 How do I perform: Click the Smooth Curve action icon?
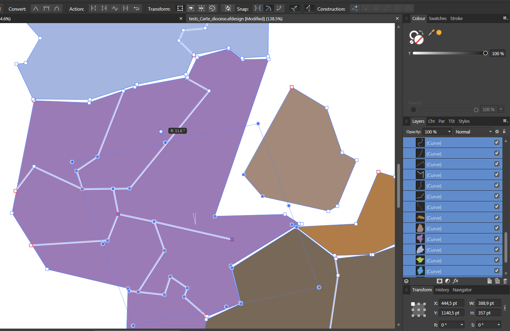click(x=115, y=9)
